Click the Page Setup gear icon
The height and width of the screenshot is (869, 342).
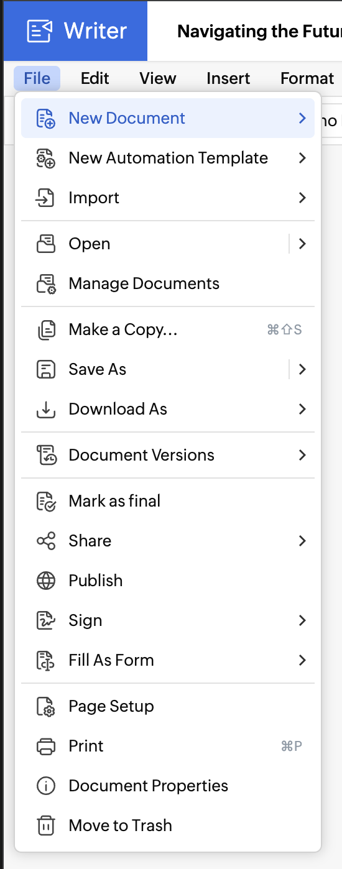(46, 706)
